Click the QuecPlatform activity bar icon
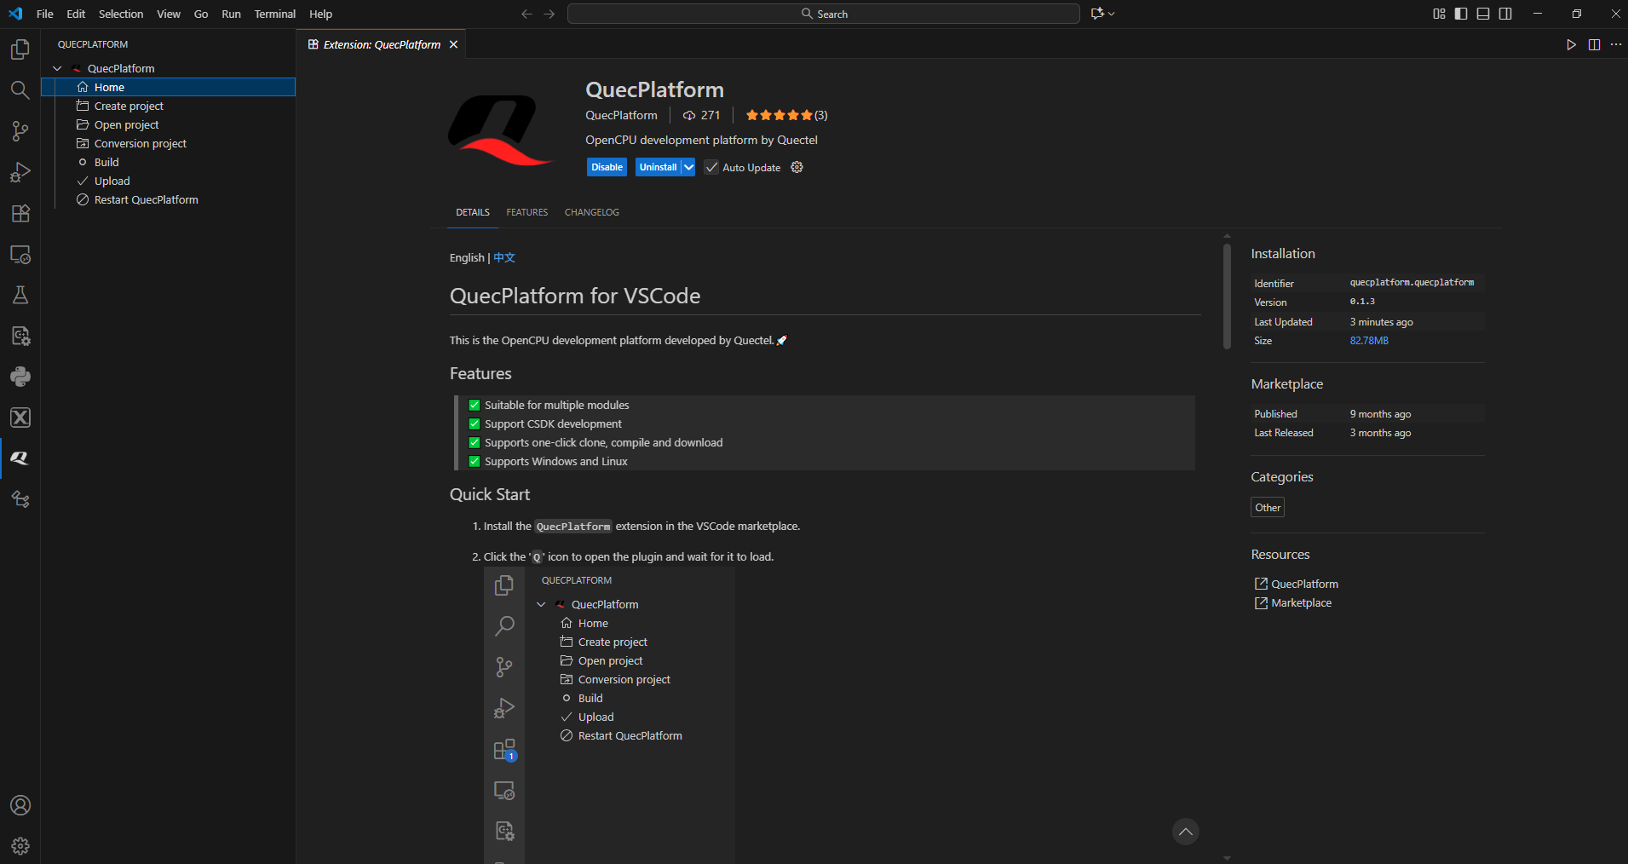Image resolution: width=1628 pixels, height=864 pixels. click(20, 458)
